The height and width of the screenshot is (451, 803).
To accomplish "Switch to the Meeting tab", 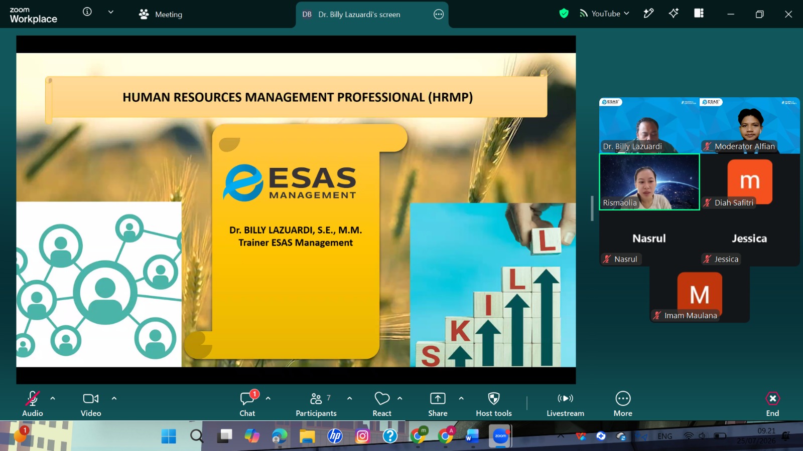I will click(161, 15).
